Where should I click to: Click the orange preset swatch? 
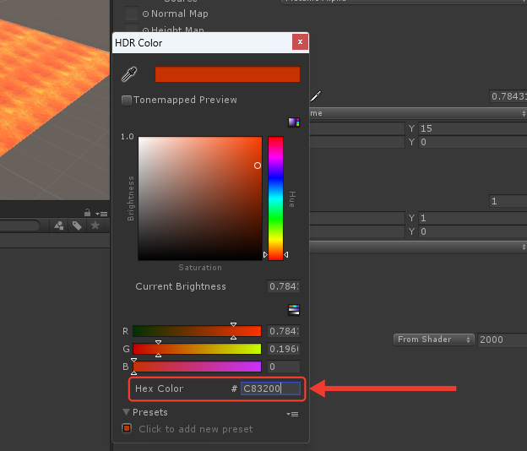pyautogui.click(x=127, y=428)
